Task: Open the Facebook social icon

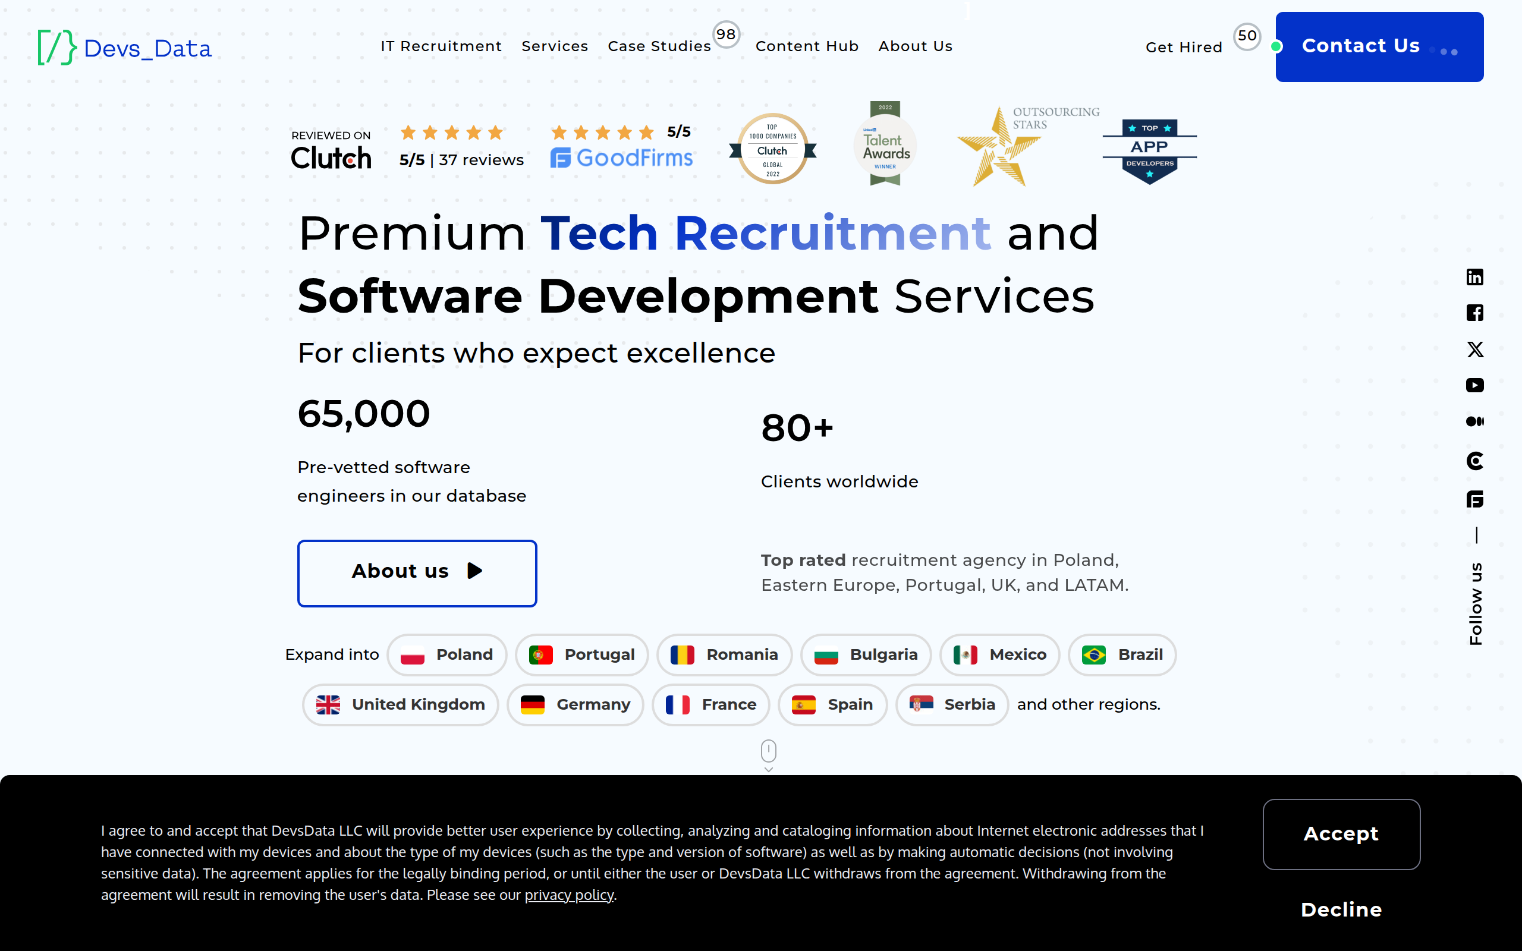Action: (x=1474, y=313)
